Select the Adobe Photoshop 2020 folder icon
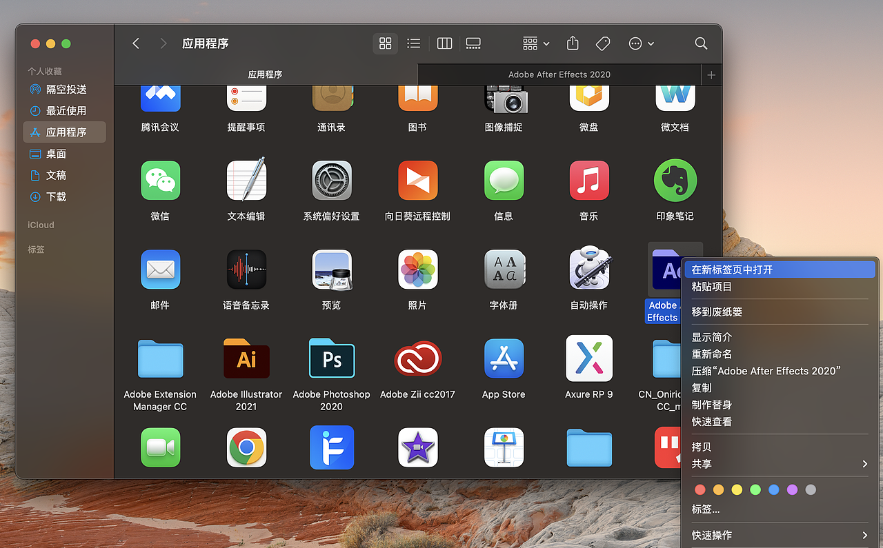Viewport: 883px width, 548px height. pos(332,358)
